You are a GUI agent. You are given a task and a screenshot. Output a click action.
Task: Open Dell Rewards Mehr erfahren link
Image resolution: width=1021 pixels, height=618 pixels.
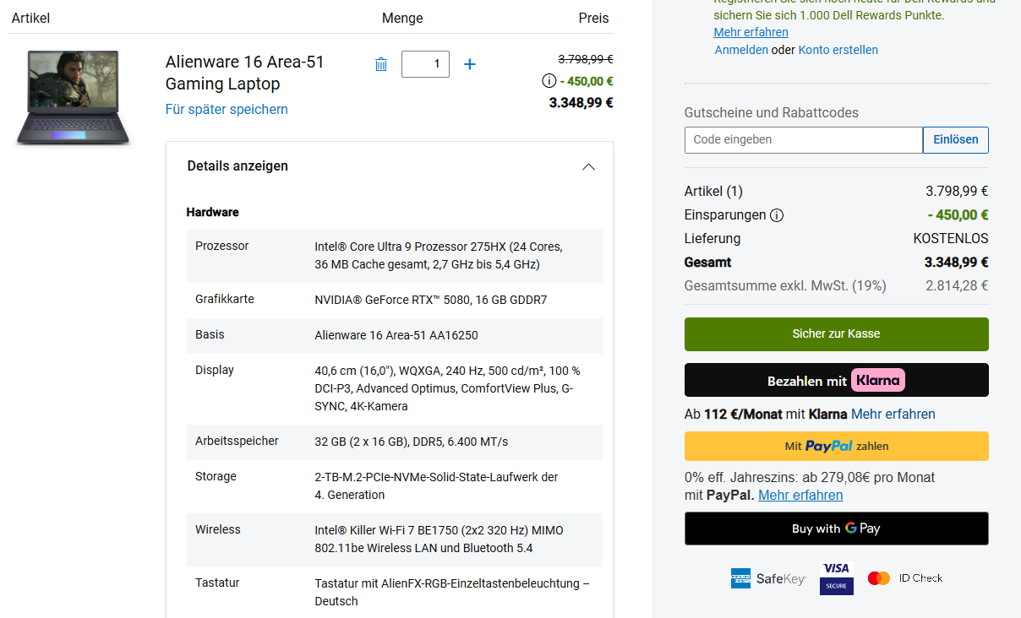coord(751,32)
